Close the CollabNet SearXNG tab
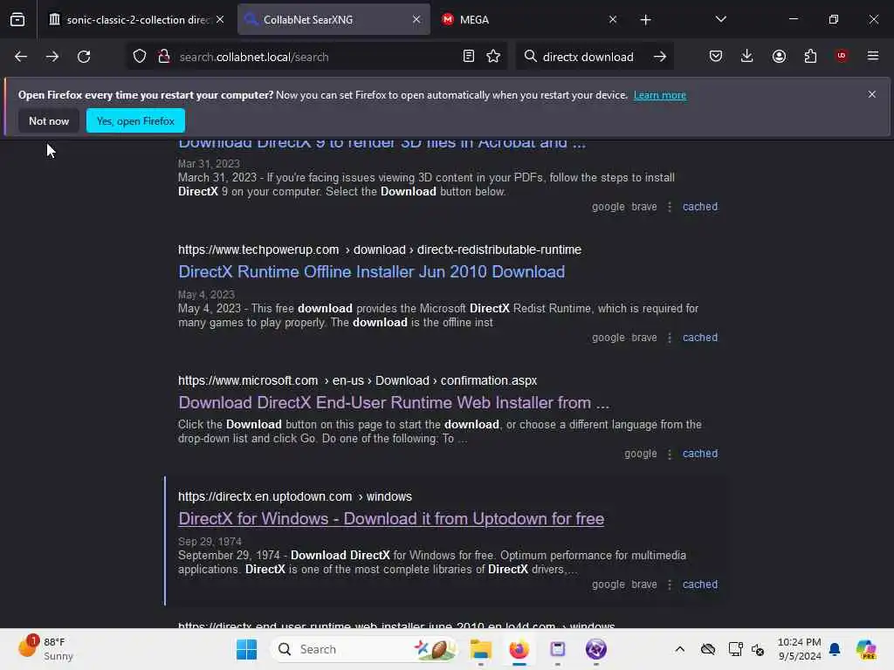Viewport: 894px width, 670px height. pyautogui.click(x=416, y=20)
